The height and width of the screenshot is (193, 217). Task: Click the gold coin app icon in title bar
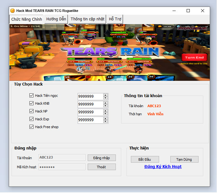coord(13,11)
